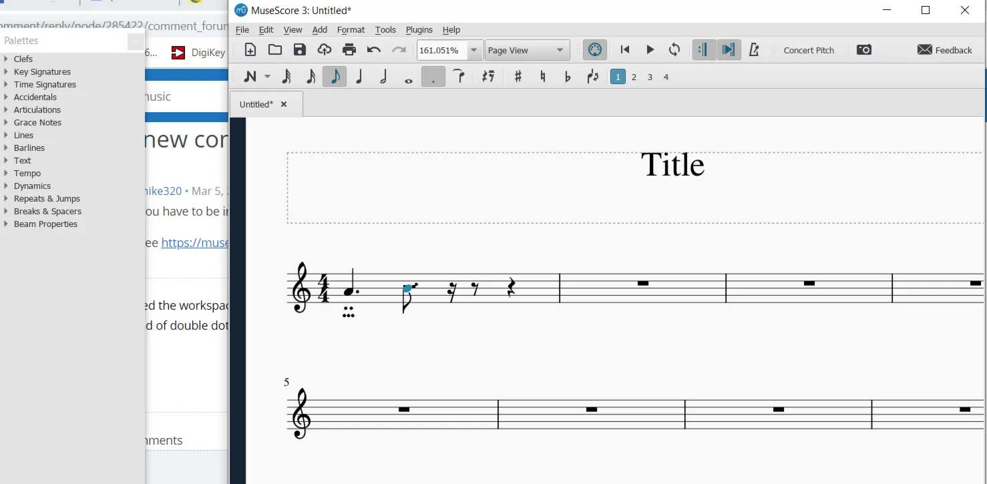The width and height of the screenshot is (987, 484).
Task: Select the quarter note duration
Action: pyautogui.click(x=359, y=77)
